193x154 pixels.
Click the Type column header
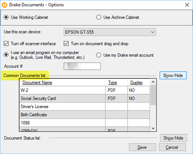pos(112,82)
